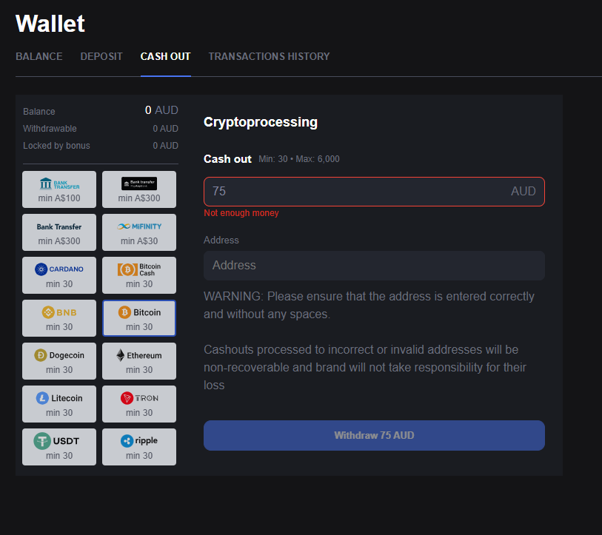Choose Ethereum for withdrawal
Screen dimensions: 602x535
pos(139,361)
